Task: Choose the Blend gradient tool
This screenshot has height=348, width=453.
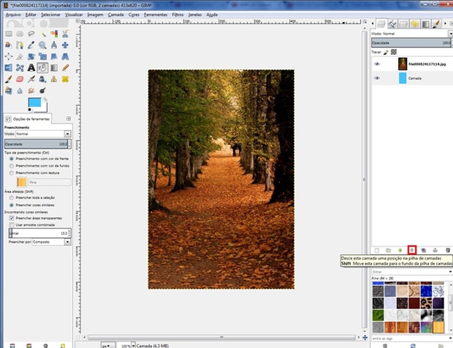Action: [x=54, y=68]
